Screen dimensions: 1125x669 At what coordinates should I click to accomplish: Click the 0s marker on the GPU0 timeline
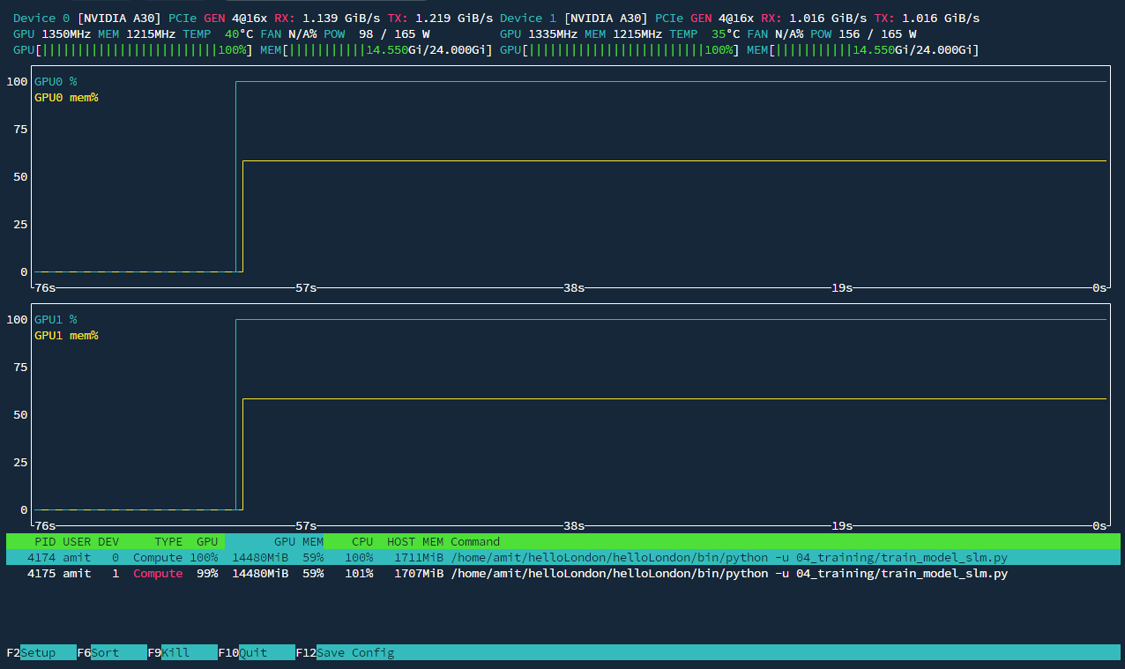point(1100,287)
